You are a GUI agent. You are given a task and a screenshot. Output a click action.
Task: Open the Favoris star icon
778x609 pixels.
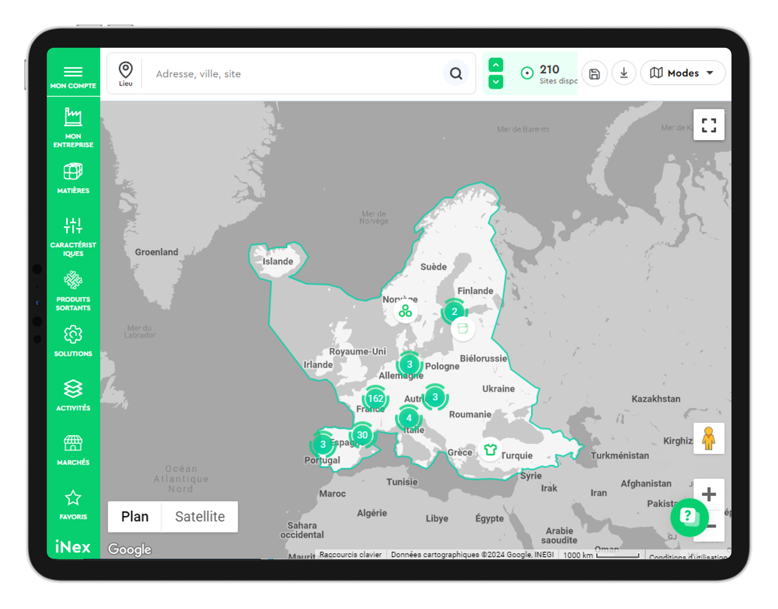click(73, 498)
